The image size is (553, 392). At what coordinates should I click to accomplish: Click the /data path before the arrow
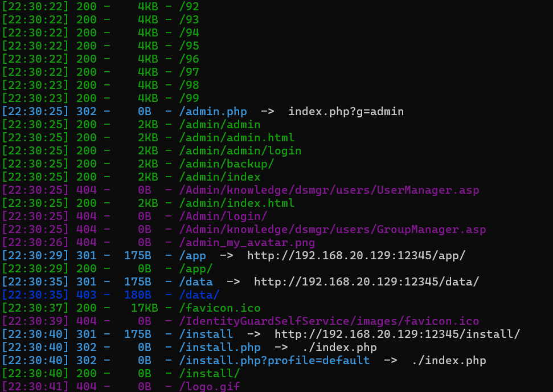196,282
